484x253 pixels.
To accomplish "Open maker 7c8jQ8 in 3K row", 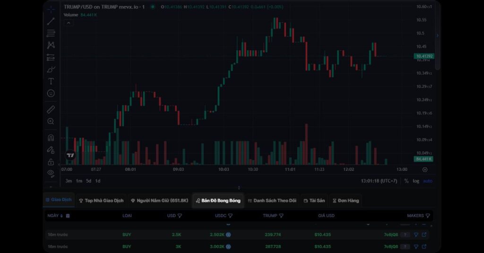I will click(x=391, y=246).
